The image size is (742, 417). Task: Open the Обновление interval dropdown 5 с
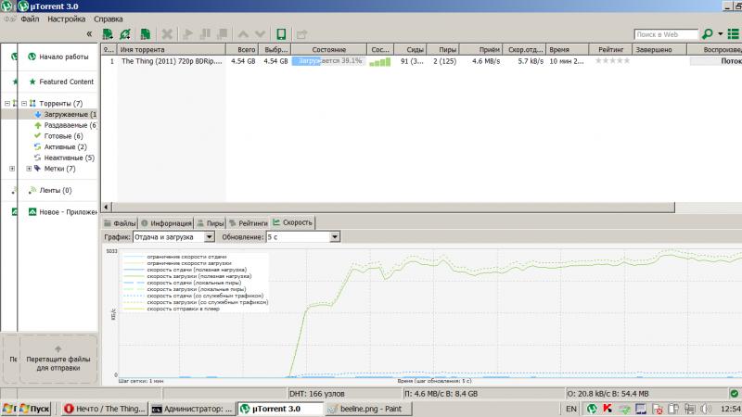click(x=303, y=237)
